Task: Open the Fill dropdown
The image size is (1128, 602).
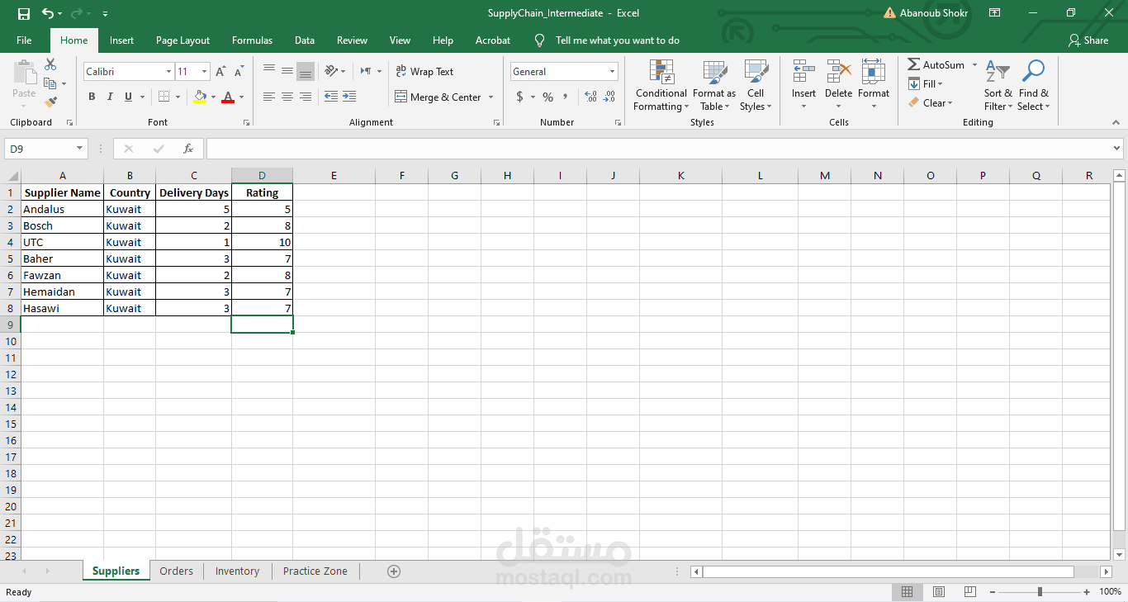Action: [926, 83]
